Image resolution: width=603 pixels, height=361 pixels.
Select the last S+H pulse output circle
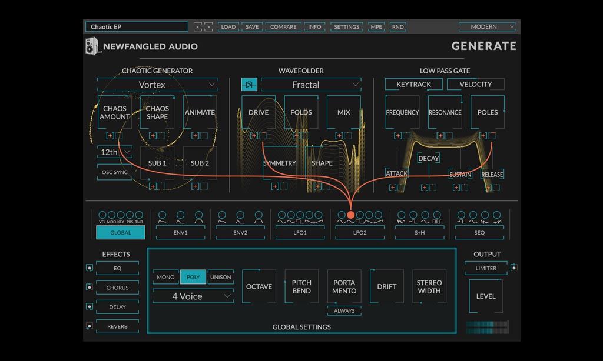pyautogui.click(x=437, y=215)
